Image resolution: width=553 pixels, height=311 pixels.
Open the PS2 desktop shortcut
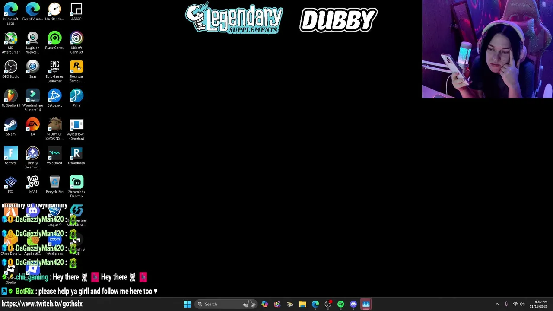pyautogui.click(x=11, y=184)
